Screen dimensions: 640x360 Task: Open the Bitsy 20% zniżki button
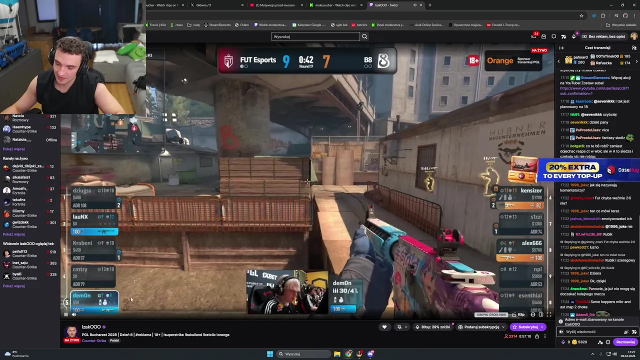pyautogui.click(x=433, y=327)
